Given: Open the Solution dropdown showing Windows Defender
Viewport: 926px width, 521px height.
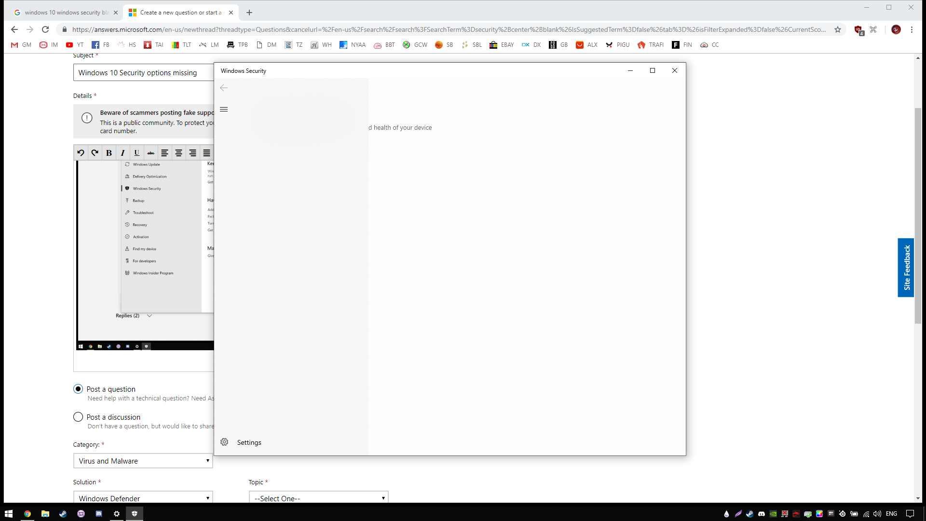Looking at the screenshot, I should click(x=143, y=498).
